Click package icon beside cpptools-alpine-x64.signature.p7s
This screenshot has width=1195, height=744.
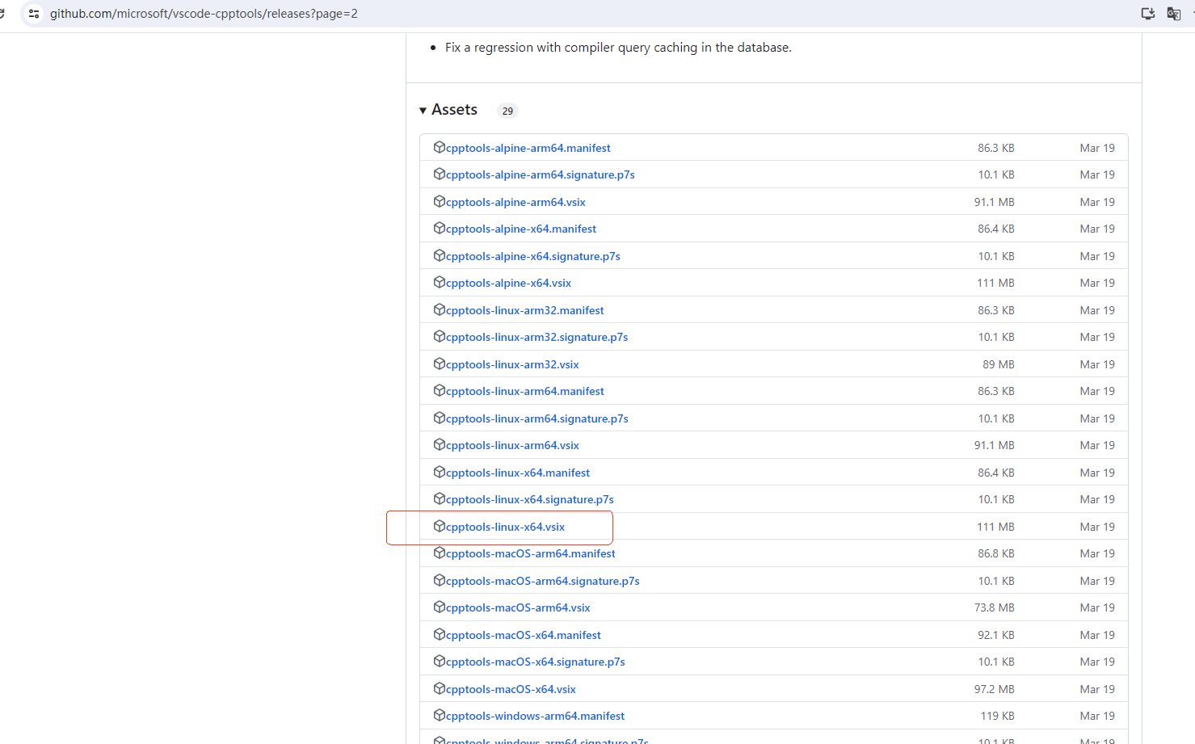pos(440,255)
